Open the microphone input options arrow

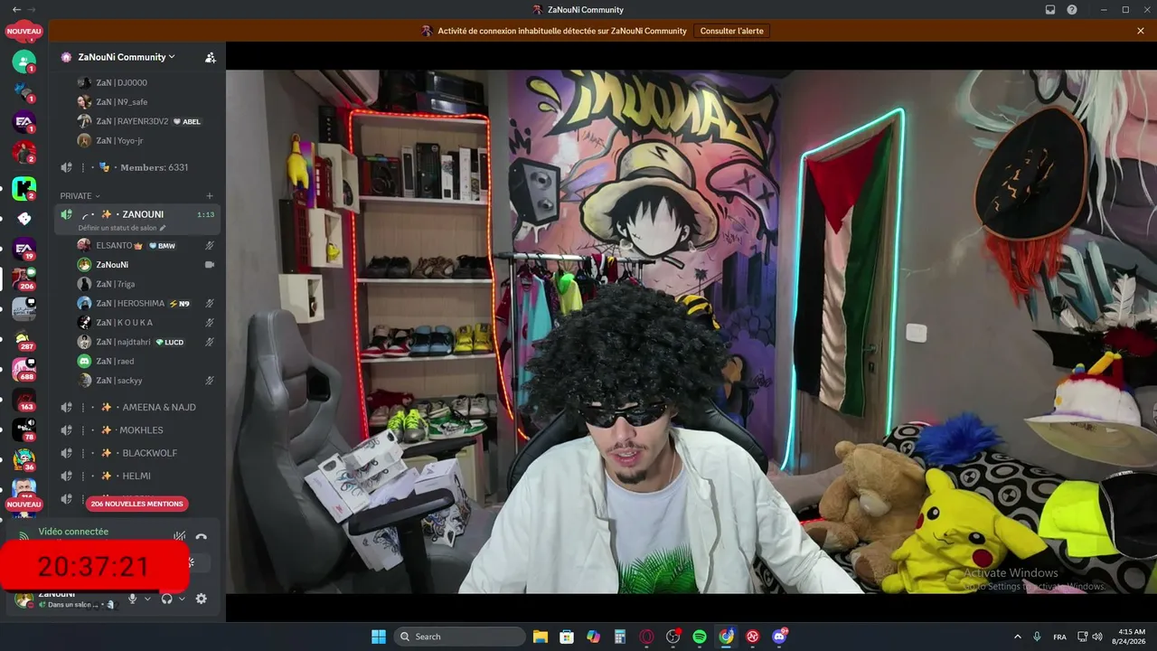(x=147, y=599)
